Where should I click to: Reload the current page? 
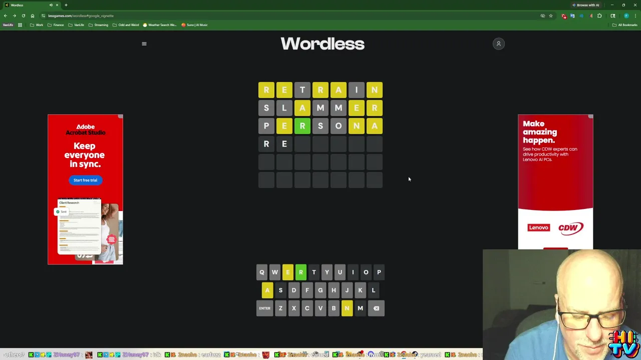point(24,15)
